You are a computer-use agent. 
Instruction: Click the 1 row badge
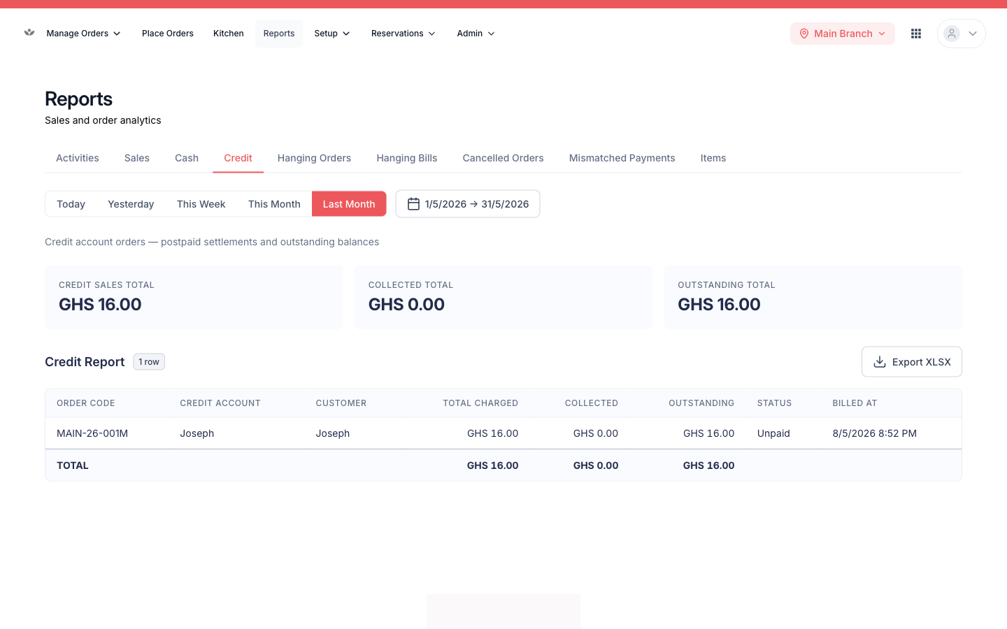[x=149, y=362]
